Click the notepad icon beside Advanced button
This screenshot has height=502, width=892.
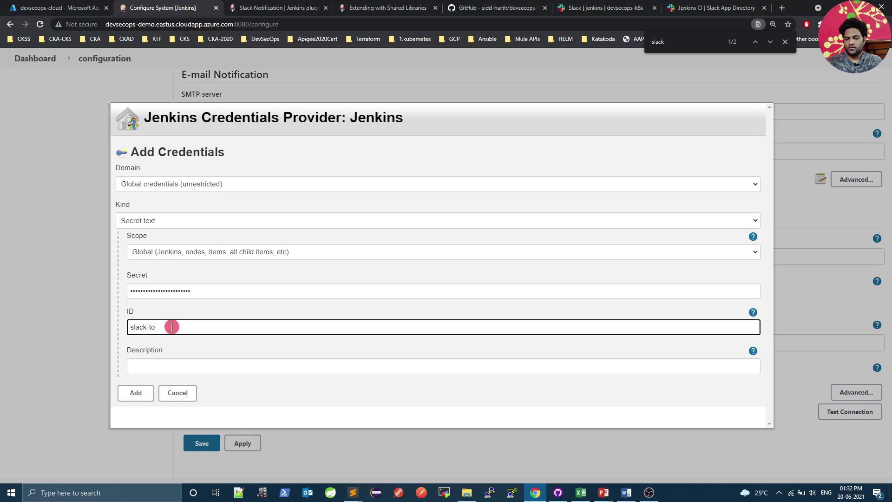point(820,179)
